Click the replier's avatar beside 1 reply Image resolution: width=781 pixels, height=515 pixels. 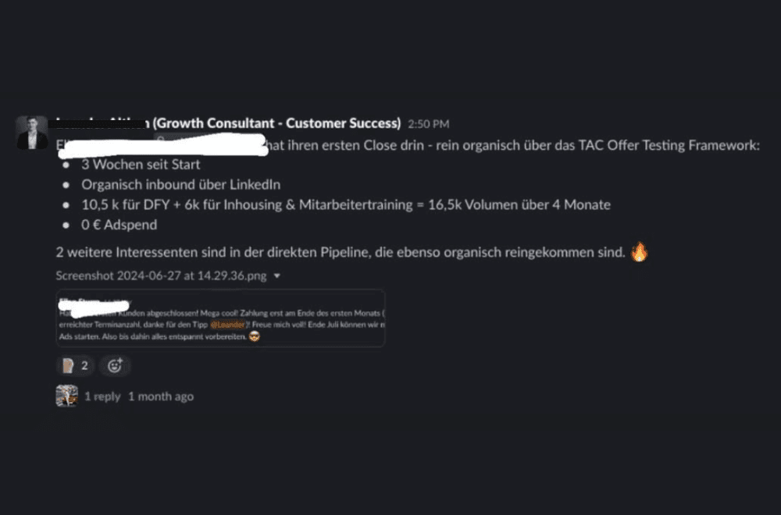click(66, 396)
